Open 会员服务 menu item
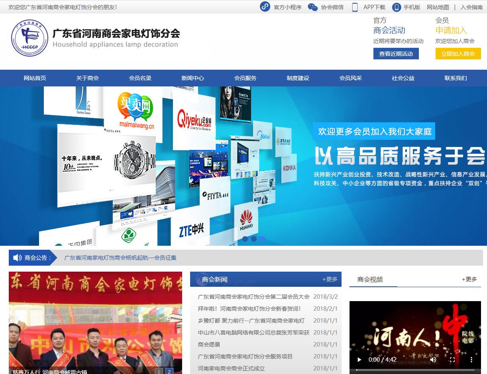487x374 pixels. [245, 78]
